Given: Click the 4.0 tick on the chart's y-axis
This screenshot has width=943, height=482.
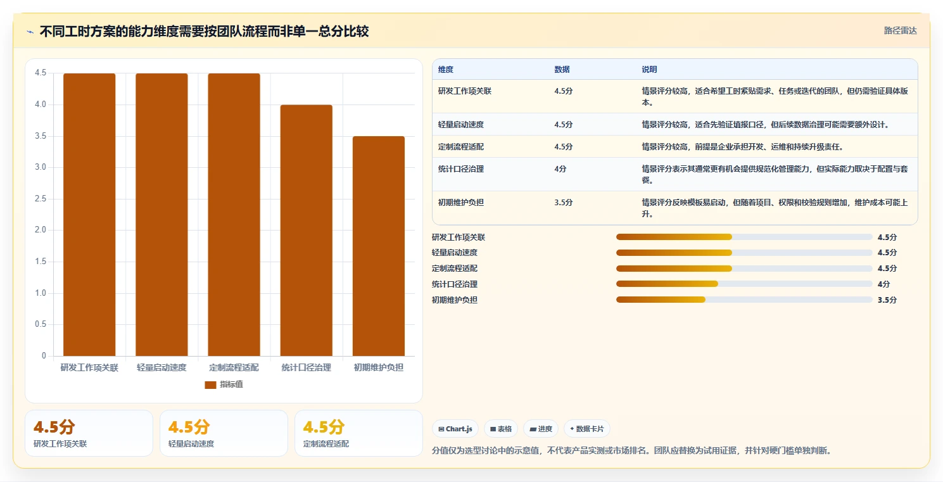Looking at the screenshot, I should (x=40, y=105).
